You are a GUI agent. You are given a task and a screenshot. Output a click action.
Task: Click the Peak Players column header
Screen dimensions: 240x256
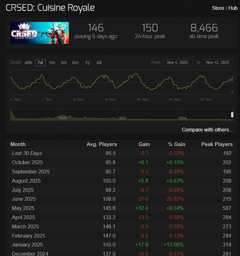(x=217, y=144)
